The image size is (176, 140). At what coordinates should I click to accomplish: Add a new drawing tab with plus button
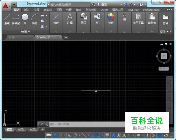66,37
